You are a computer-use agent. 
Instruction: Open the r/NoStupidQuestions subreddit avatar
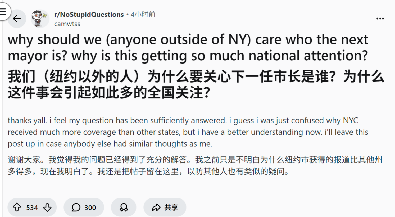pyautogui.click(x=40, y=19)
